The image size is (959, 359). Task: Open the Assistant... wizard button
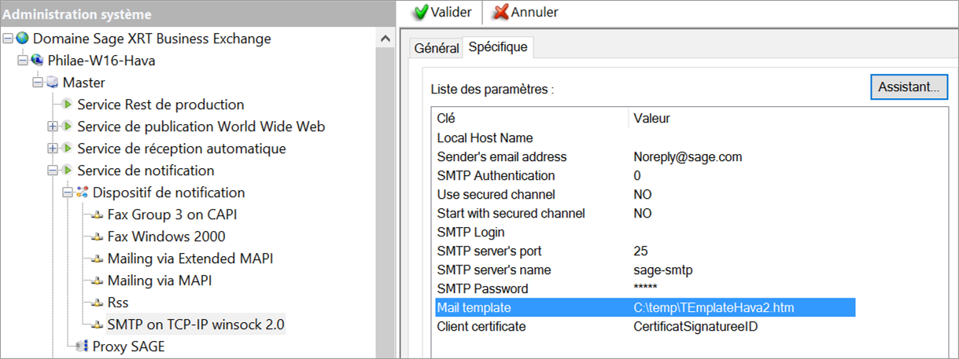point(909,87)
